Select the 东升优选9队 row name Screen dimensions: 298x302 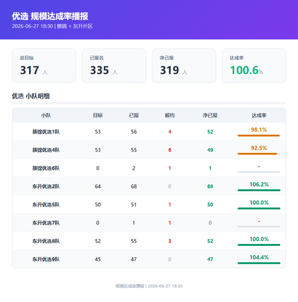[x=46, y=259]
